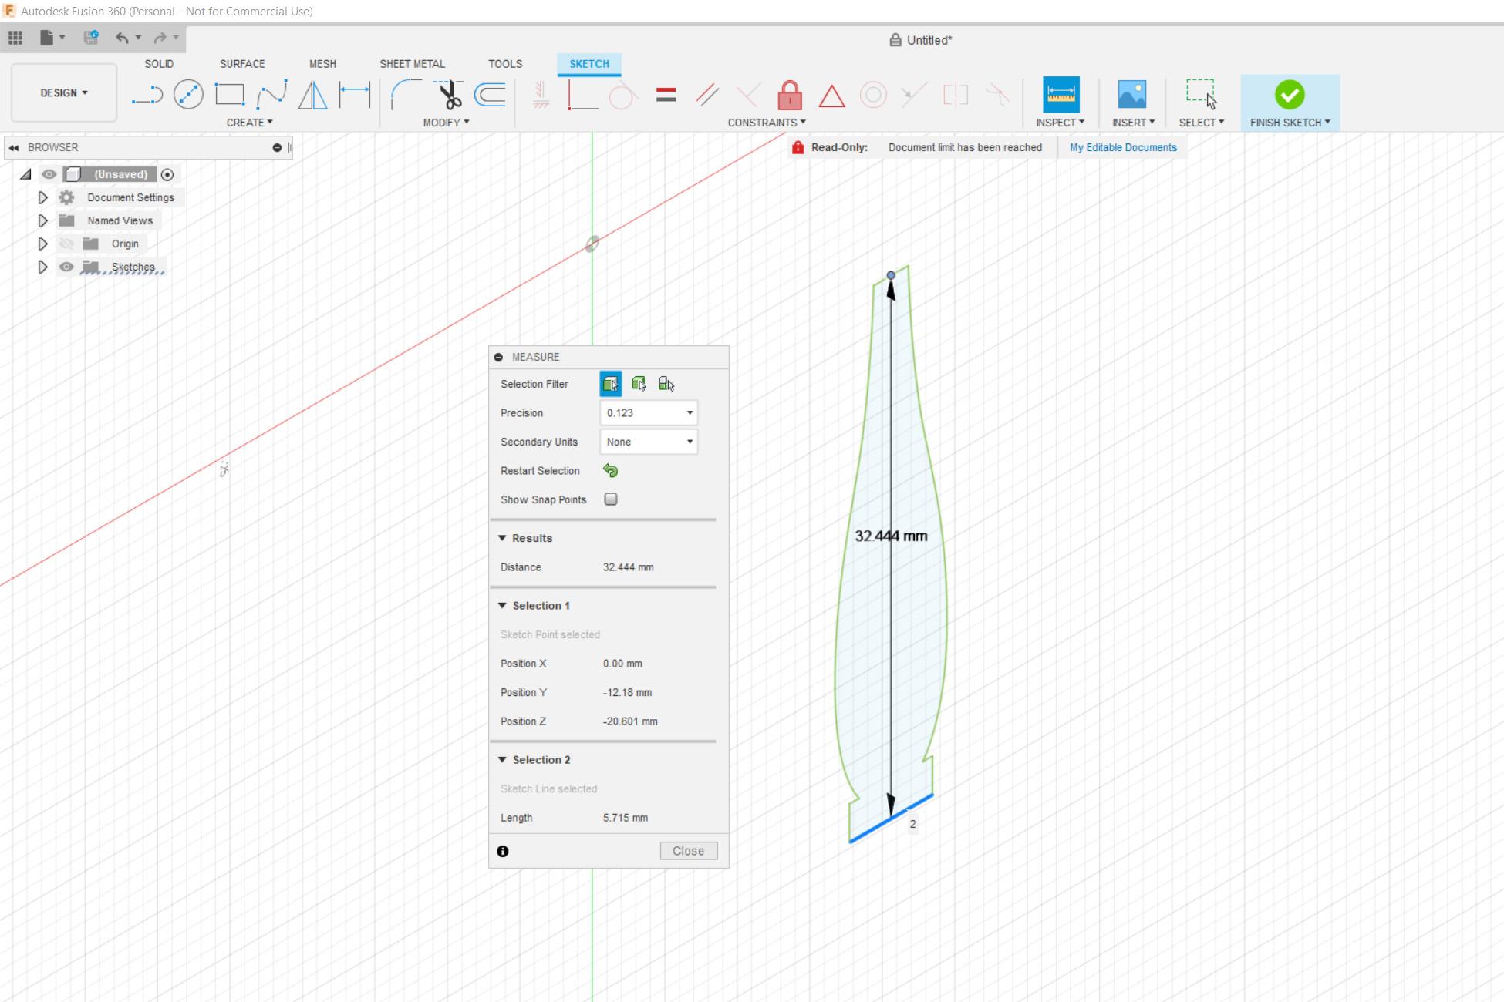Screen dimensions: 1504x1002
Task: Expand the Named Views tree node
Action: [42, 220]
